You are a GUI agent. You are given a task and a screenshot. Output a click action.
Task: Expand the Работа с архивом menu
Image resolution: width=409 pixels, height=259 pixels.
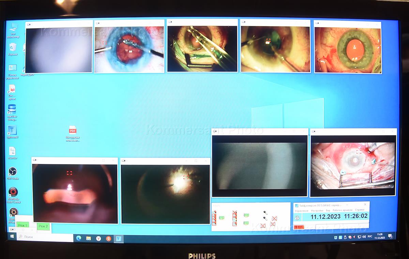(x=343, y=210)
